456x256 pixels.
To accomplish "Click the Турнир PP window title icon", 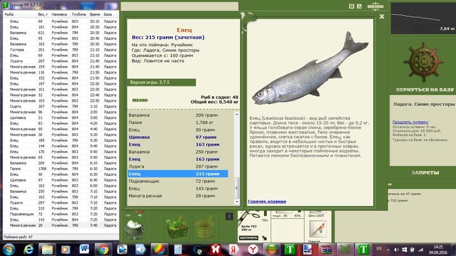I will pos(5,5).
